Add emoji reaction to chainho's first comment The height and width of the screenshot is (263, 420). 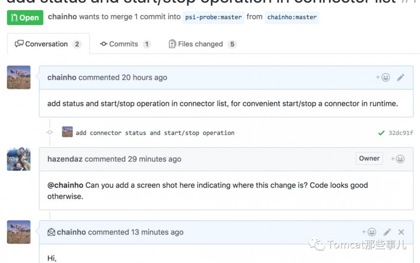[x=383, y=78]
